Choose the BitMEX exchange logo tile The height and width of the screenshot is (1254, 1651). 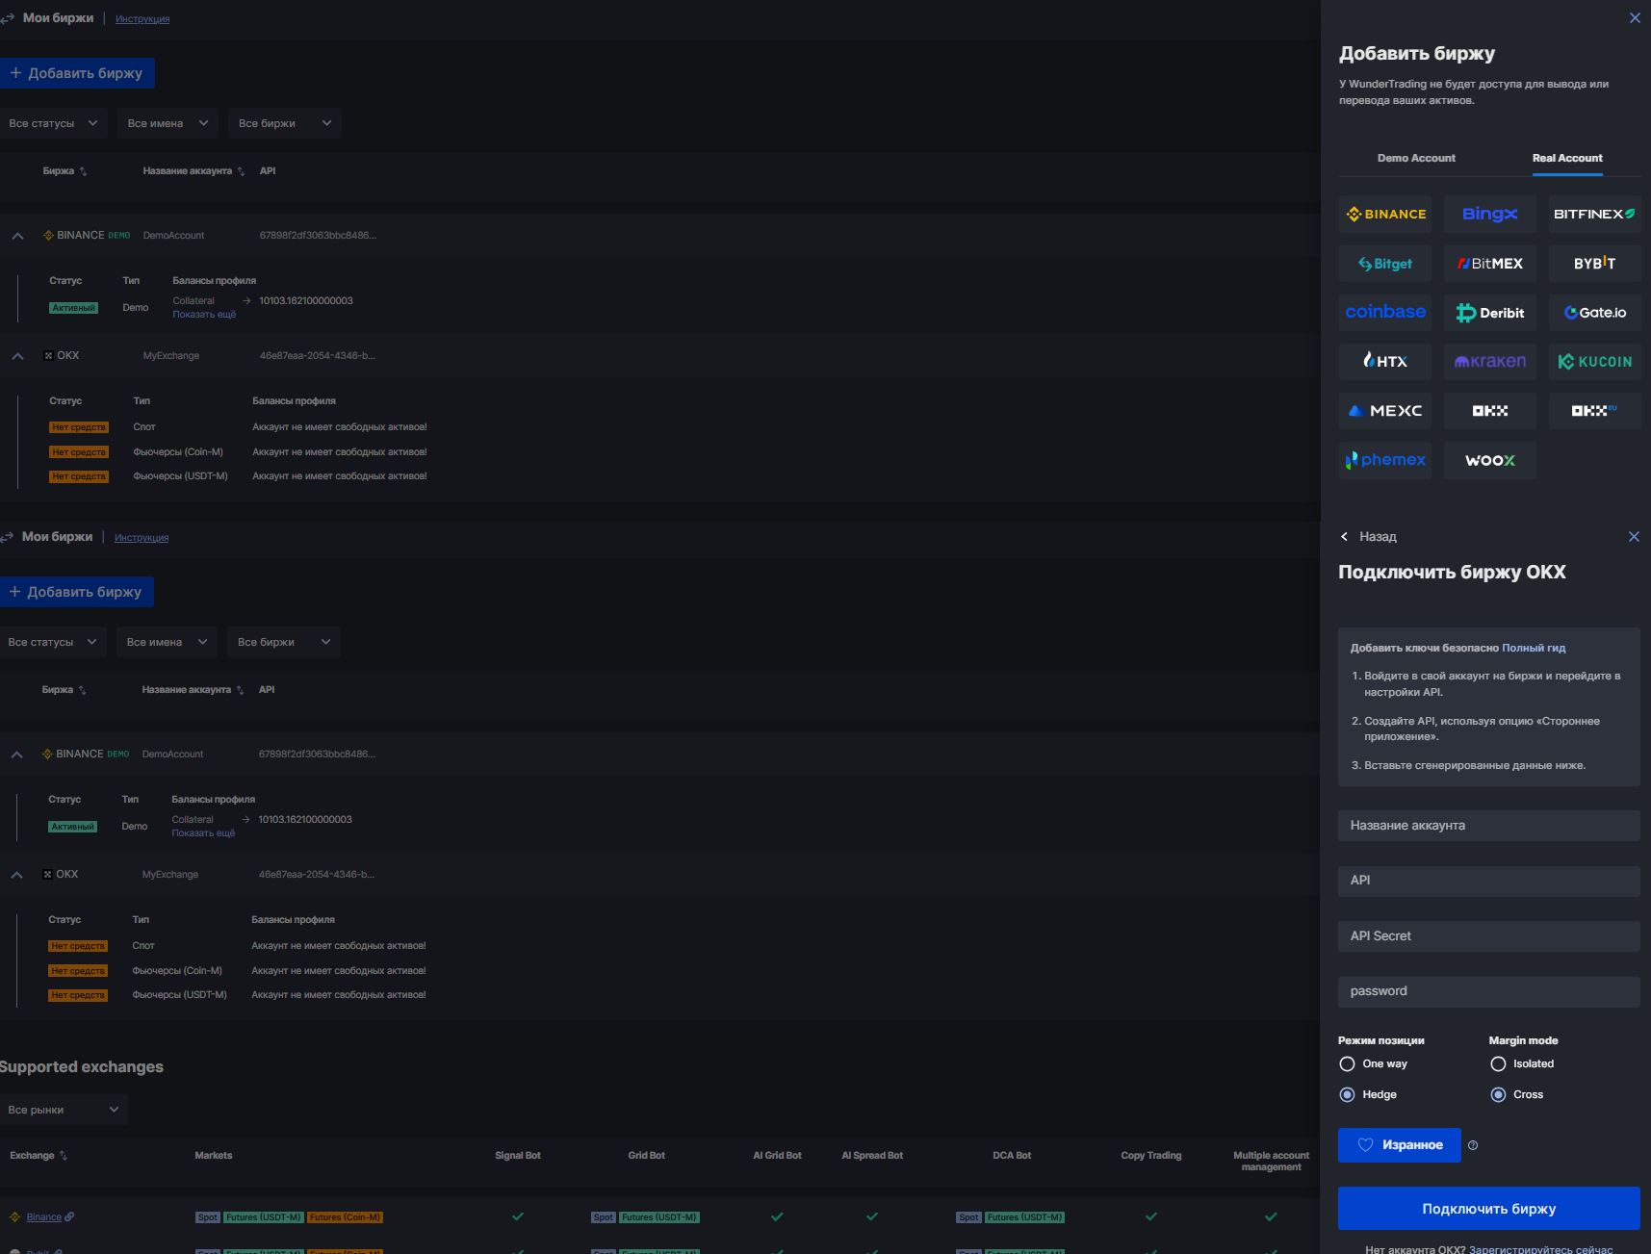pyautogui.click(x=1489, y=263)
